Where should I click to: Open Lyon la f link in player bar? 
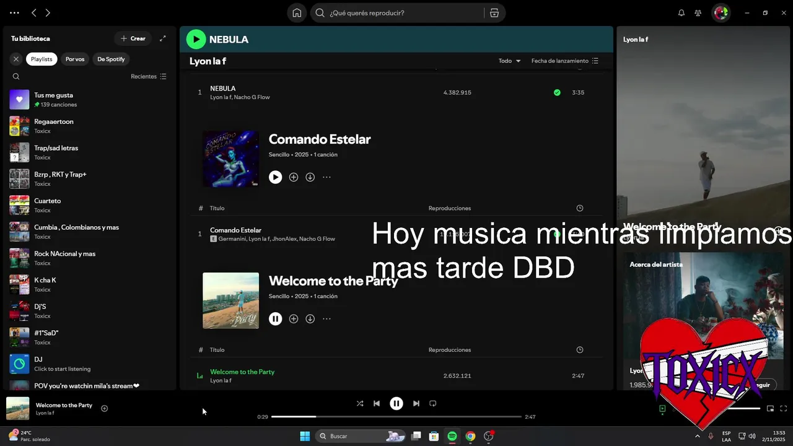click(x=45, y=413)
